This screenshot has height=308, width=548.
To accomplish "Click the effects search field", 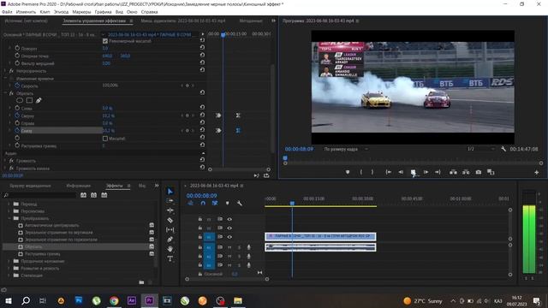I will pos(41,195).
